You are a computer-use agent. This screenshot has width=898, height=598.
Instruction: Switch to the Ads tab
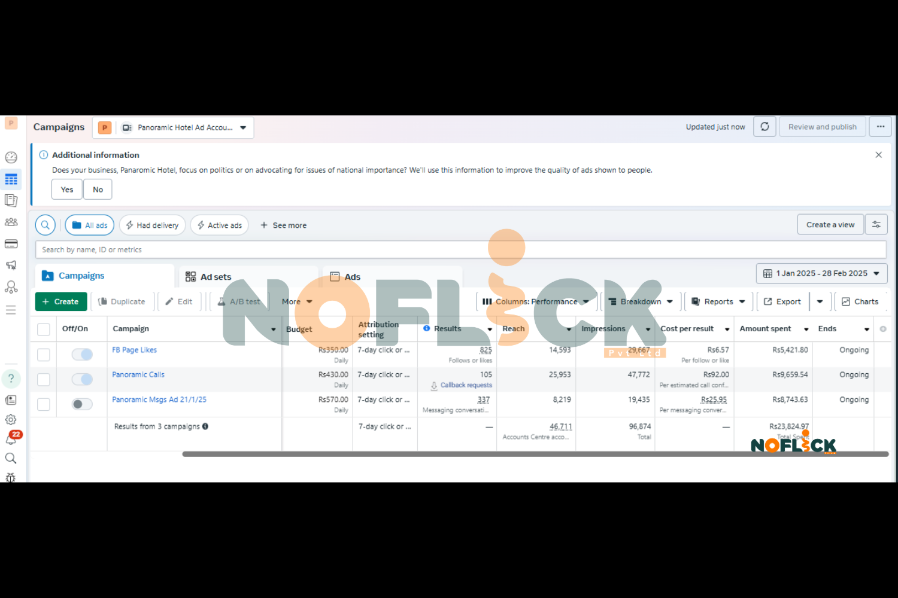[x=392, y=276]
